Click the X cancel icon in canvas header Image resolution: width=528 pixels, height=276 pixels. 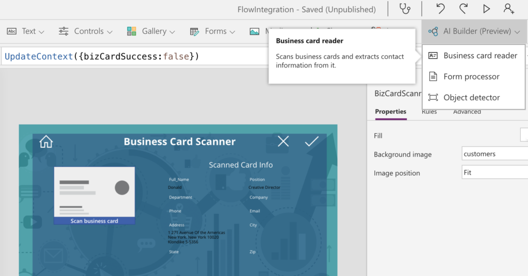point(283,142)
